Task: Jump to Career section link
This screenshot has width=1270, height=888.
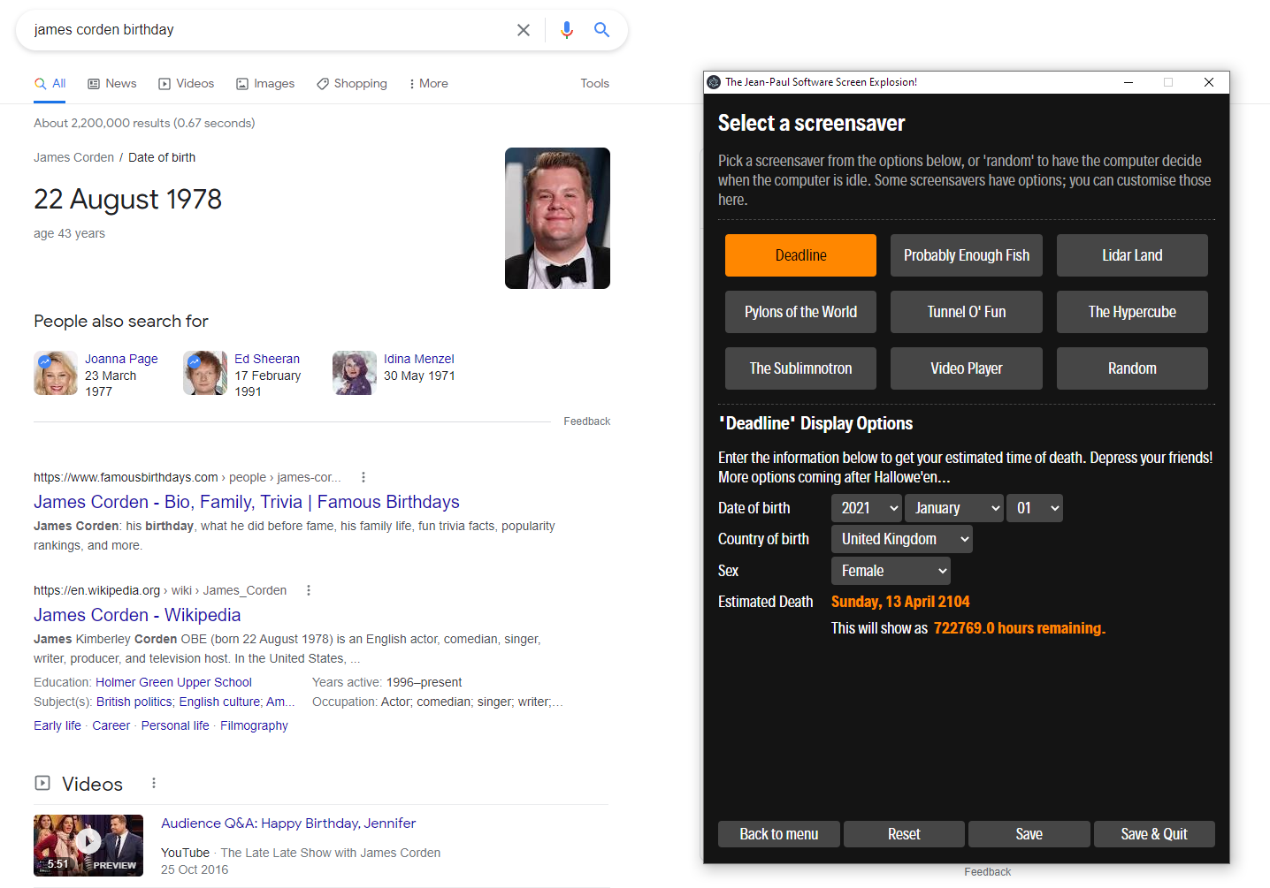Action: 111,725
